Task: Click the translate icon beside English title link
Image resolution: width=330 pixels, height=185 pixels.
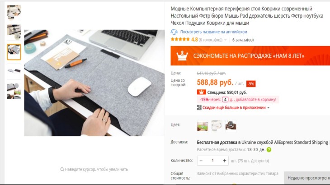Action: pyautogui.click(x=174, y=32)
